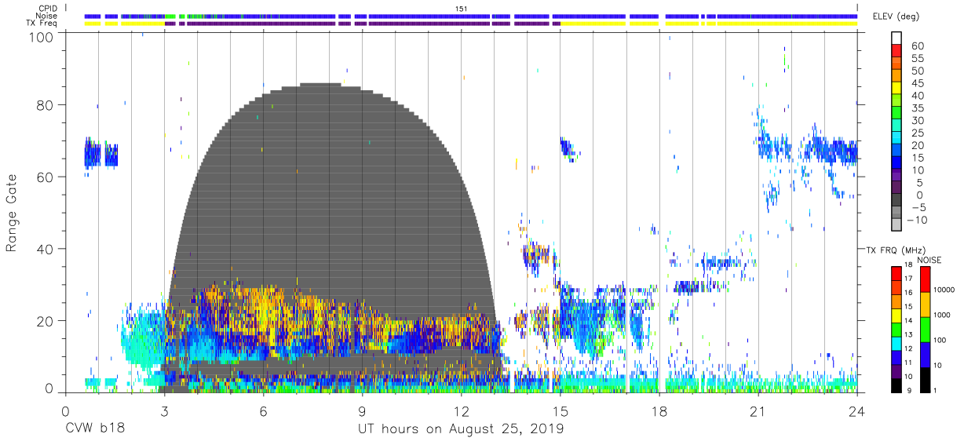964x445 pixels.
Task: Click the orange 1000–10000 NOISE swatch
Action: coord(925,304)
